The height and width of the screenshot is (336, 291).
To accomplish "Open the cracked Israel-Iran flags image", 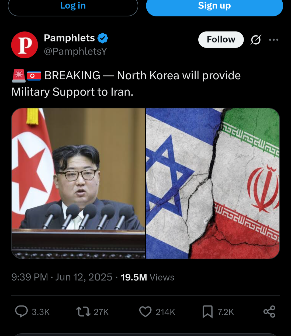I will [x=213, y=183].
